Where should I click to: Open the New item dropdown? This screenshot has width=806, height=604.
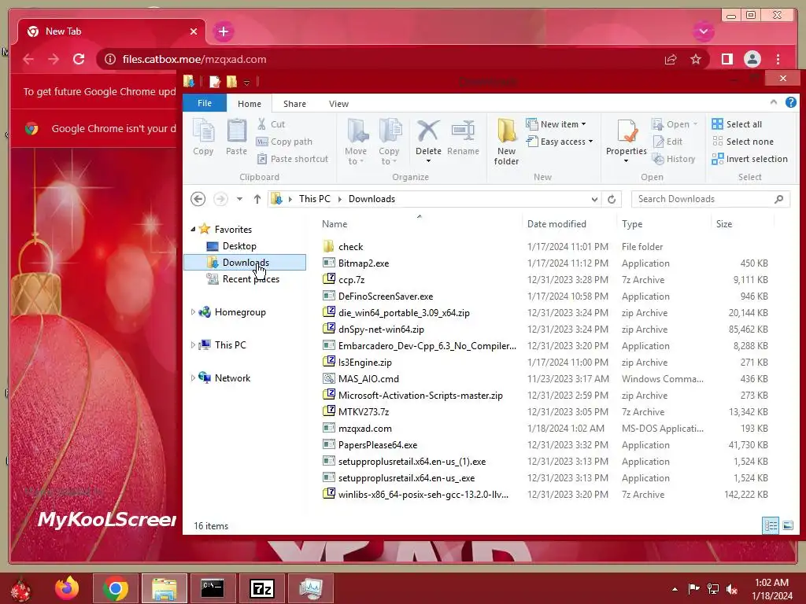[x=556, y=124]
